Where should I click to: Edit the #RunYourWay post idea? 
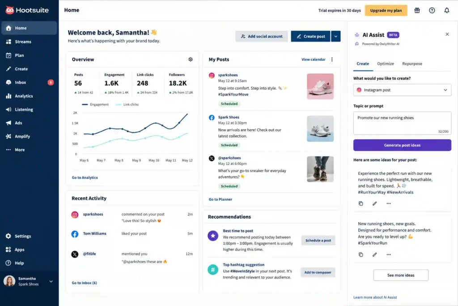pyautogui.click(x=375, y=203)
